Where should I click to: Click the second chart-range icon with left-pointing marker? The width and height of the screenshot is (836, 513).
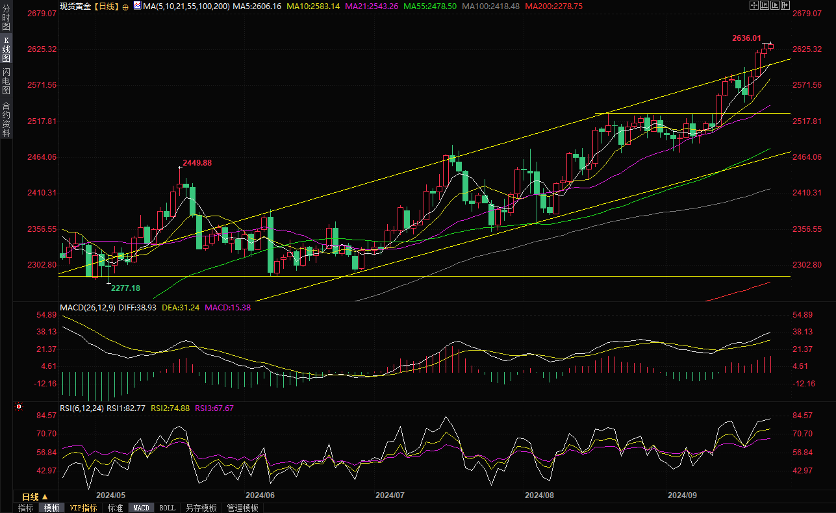764,5
